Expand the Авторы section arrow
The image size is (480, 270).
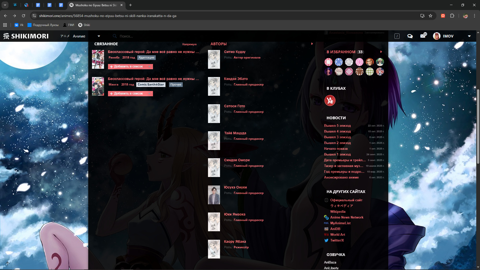coord(312,44)
